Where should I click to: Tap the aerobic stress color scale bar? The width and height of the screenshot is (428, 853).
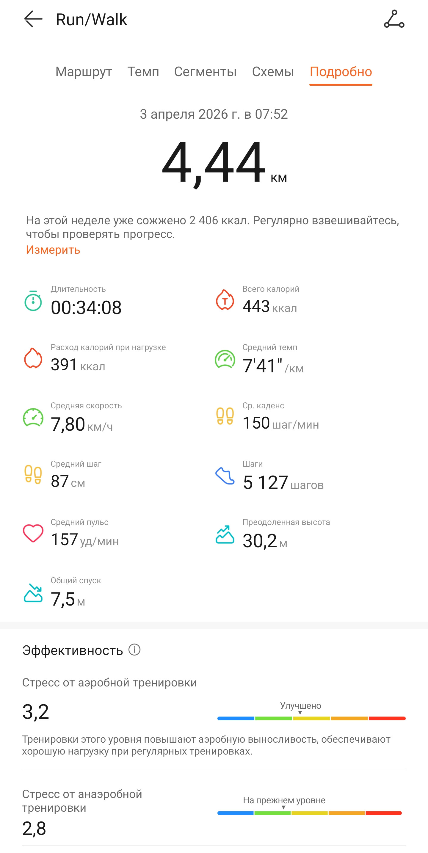pyautogui.click(x=311, y=718)
